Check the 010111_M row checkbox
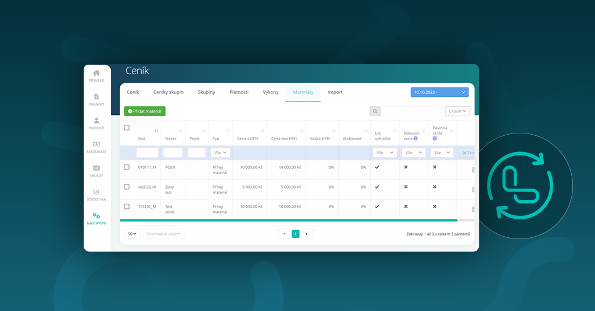The height and width of the screenshot is (311, 595). pyautogui.click(x=127, y=167)
